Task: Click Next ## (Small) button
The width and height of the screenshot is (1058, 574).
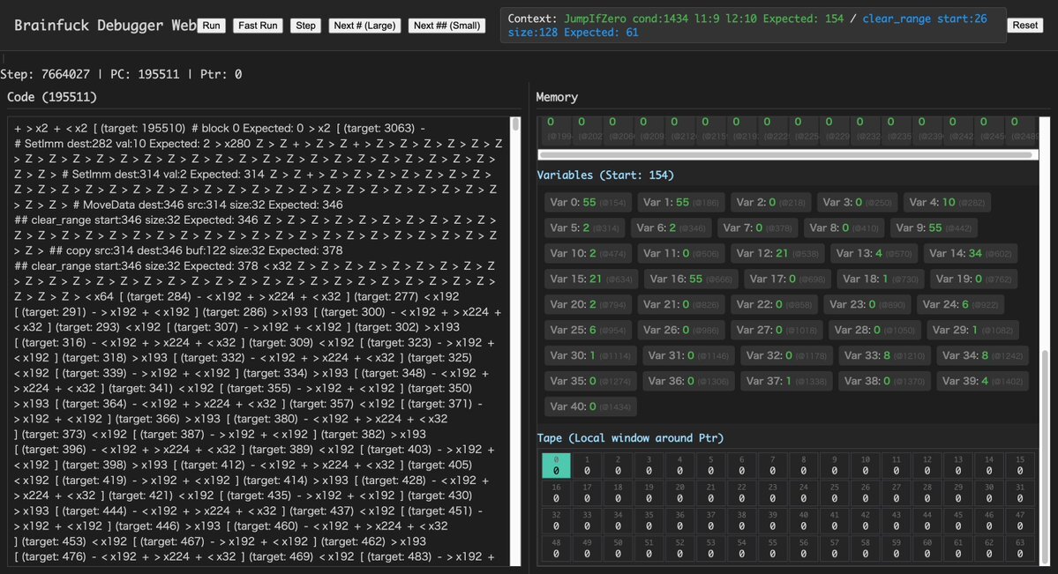Action: (x=446, y=26)
